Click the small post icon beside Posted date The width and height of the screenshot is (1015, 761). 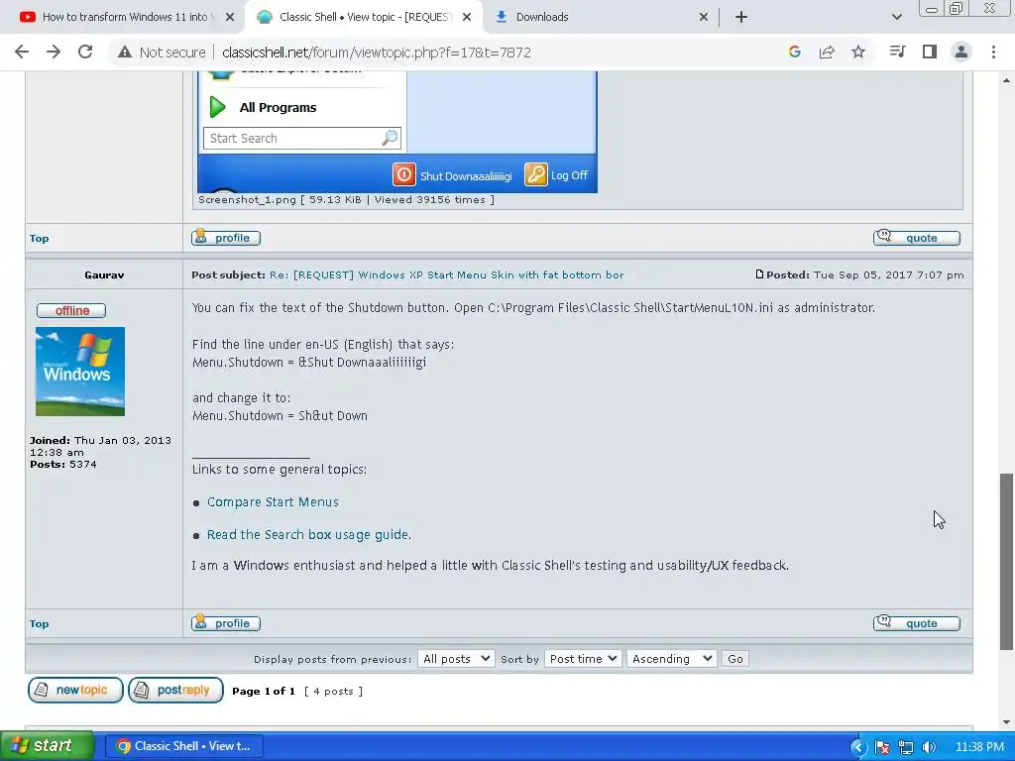759,274
